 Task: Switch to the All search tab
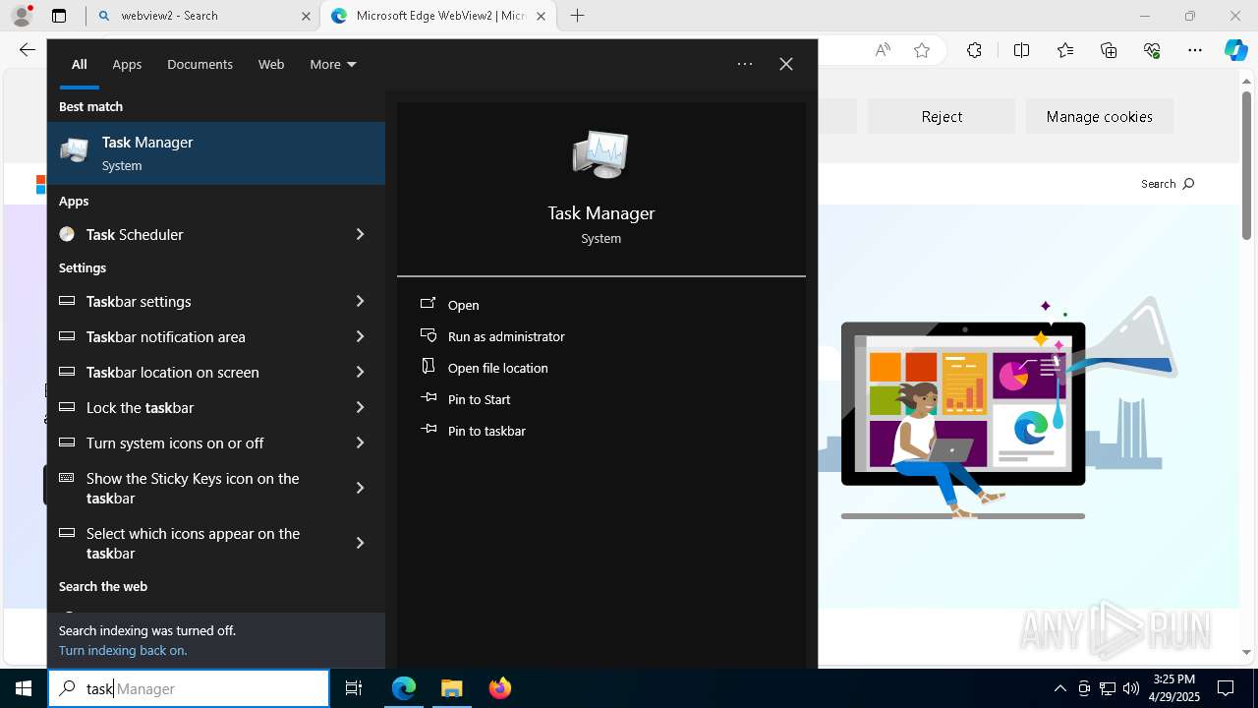click(79, 64)
